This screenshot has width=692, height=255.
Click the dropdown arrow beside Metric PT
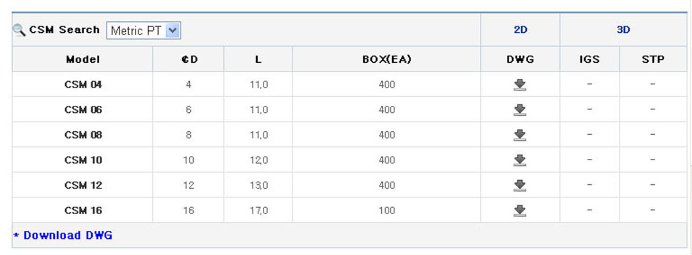coord(173,31)
